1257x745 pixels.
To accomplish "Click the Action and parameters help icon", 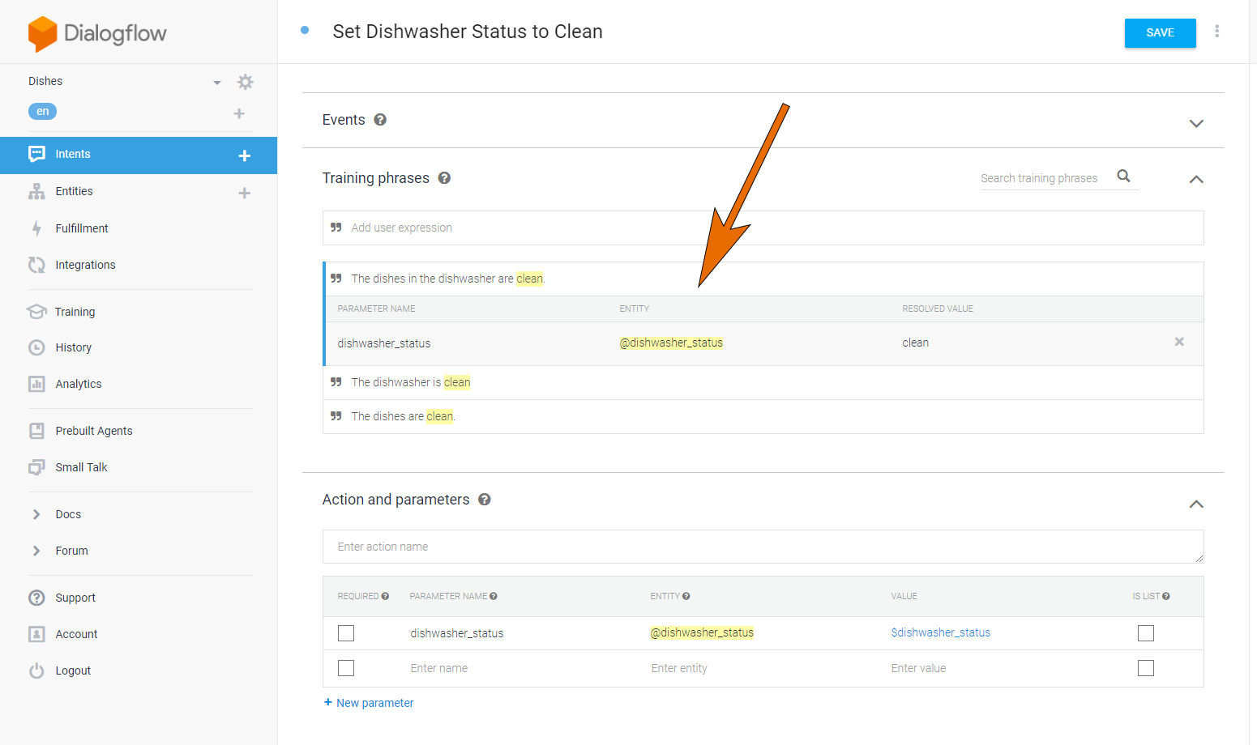I will (485, 500).
